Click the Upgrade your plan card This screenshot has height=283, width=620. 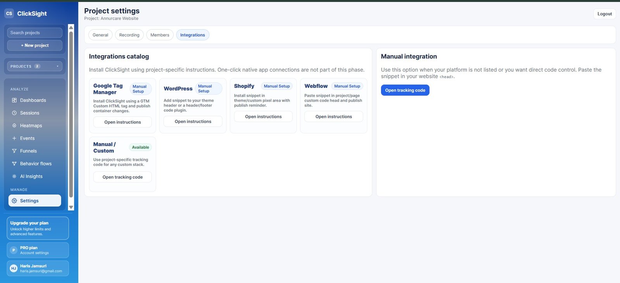point(38,228)
